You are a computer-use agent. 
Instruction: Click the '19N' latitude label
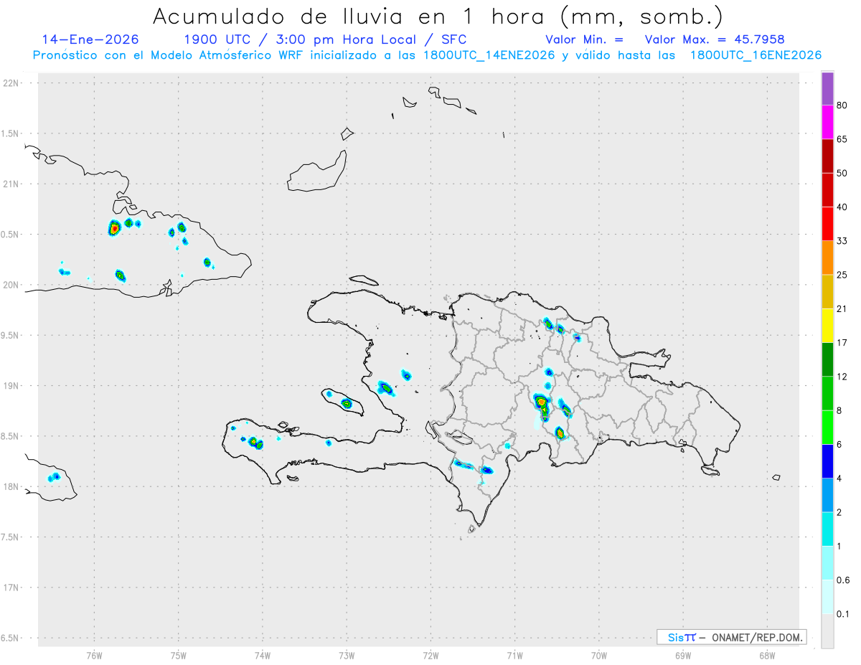[x=11, y=386]
